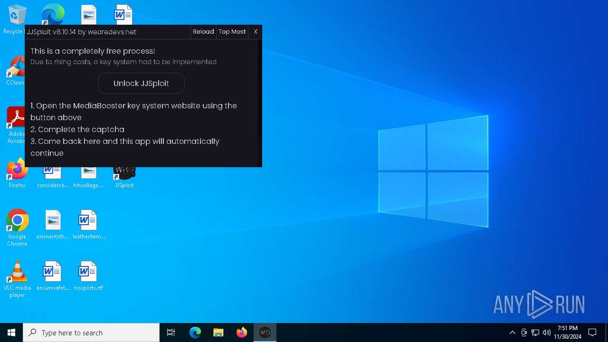
Task: Reload the JJSploit window
Action: tap(203, 32)
